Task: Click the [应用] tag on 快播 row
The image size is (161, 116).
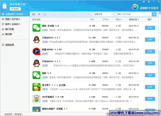Action: pos(45,54)
